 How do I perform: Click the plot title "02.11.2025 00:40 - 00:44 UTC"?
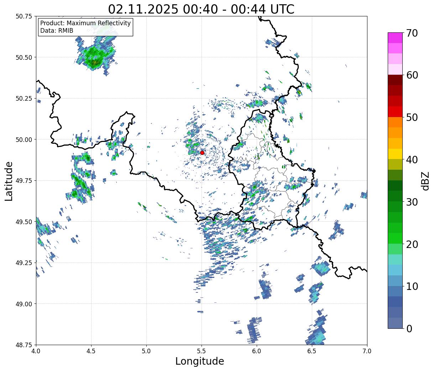[201, 9]
